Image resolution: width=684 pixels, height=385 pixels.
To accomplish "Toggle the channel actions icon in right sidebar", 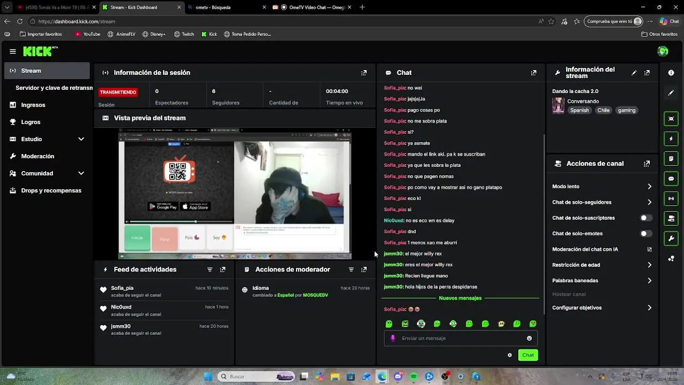I will pyautogui.click(x=671, y=218).
